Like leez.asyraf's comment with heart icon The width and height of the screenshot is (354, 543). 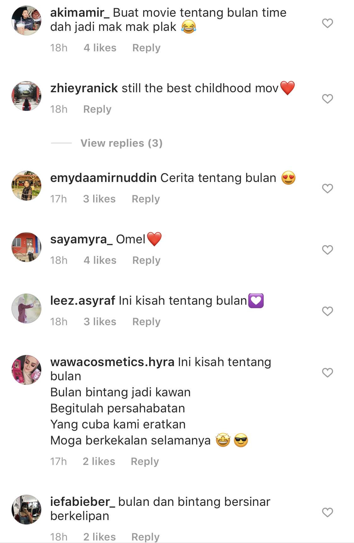327,311
